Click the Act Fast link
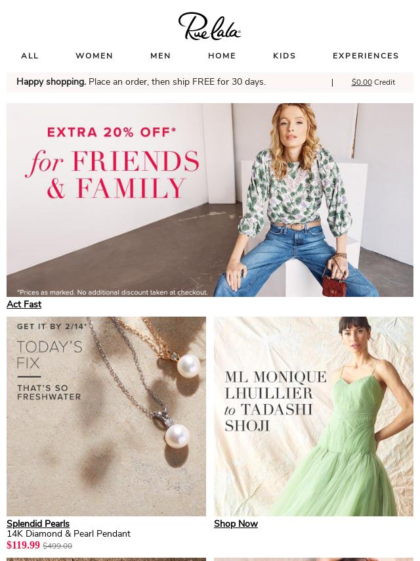The height and width of the screenshot is (561, 420). point(24,304)
